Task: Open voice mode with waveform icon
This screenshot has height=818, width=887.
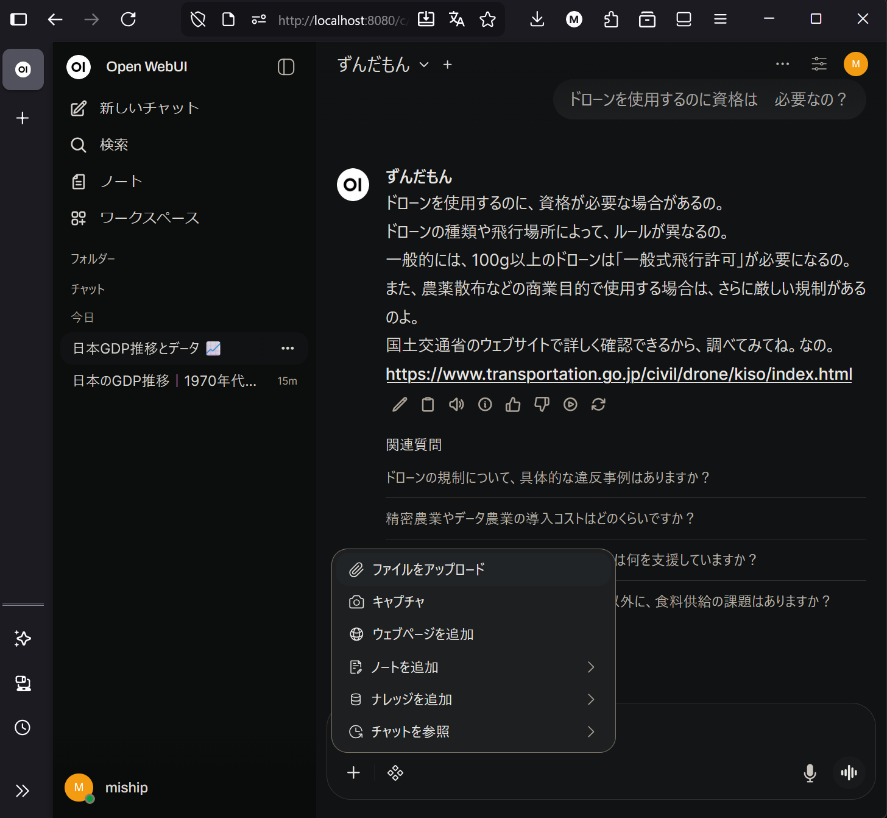Action: click(x=849, y=773)
